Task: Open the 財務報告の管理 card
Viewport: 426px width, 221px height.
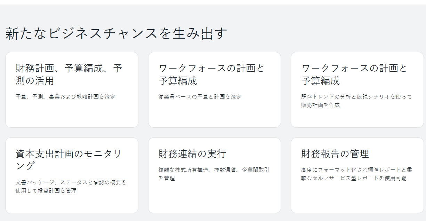Action: tap(357, 175)
